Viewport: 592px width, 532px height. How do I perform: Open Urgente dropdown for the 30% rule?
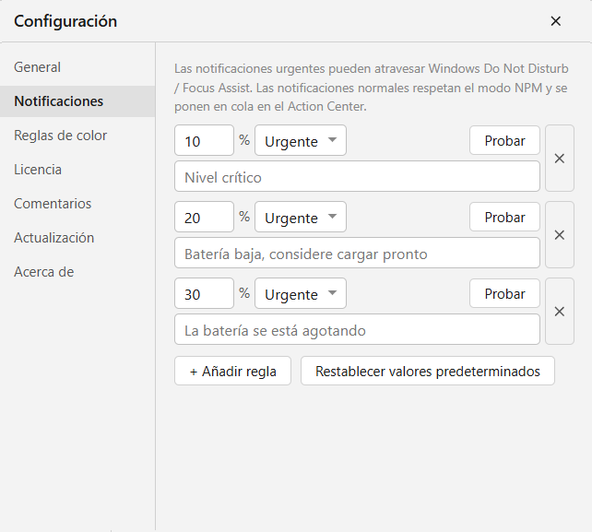click(x=301, y=293)
